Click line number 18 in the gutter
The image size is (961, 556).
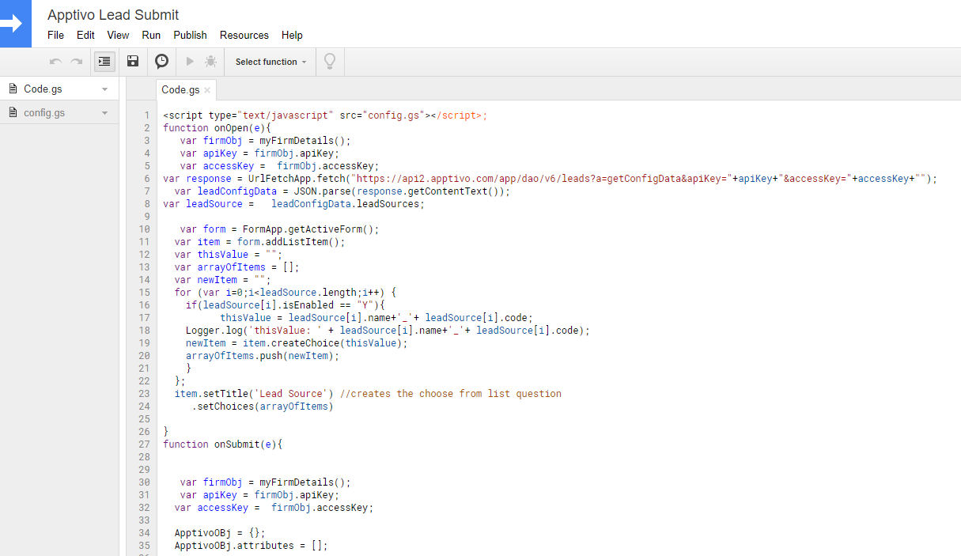(x=144, y=330)
